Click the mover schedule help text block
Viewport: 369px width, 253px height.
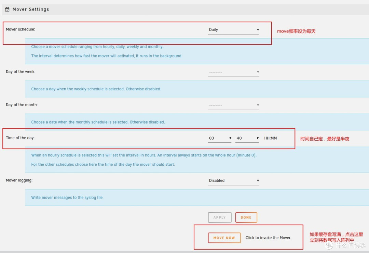[x=107, y=51]
